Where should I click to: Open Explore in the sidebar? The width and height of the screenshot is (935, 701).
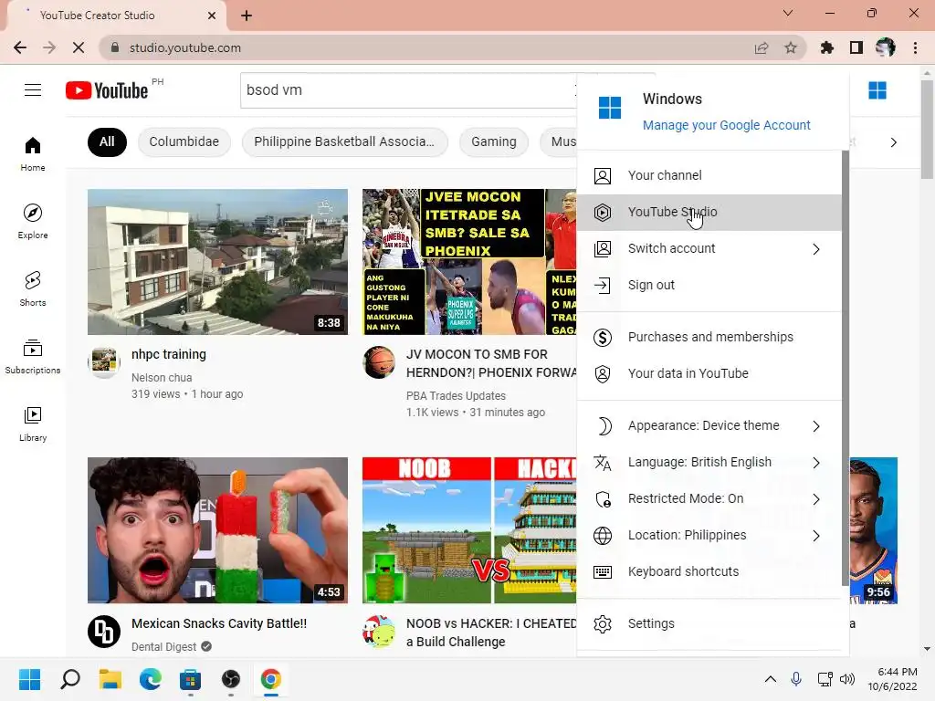[33, 221]
